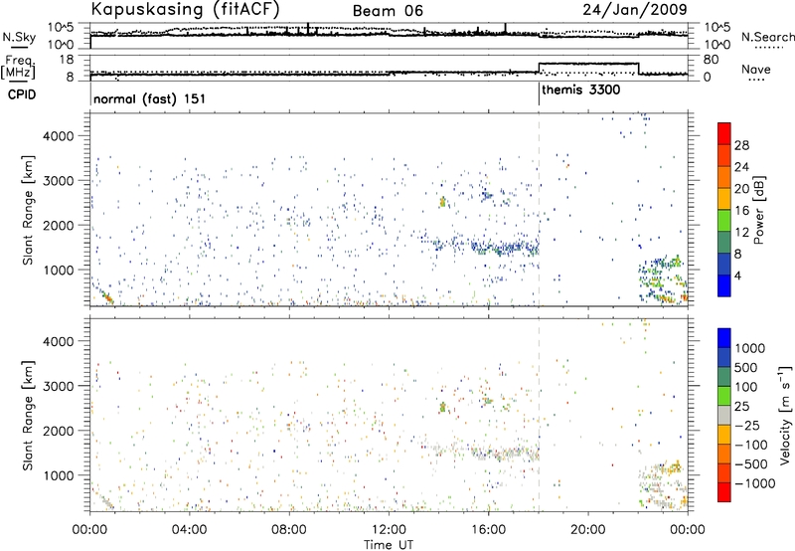Pick the orange 20–24 dB power swatch
795x551 pixels.
coord(724,177)
